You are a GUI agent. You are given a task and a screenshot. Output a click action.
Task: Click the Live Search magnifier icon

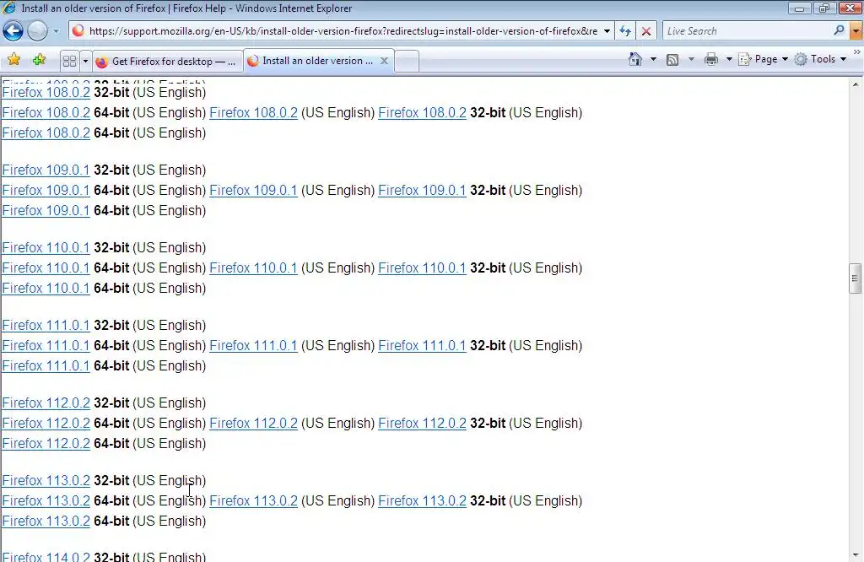tap(839, 31)
